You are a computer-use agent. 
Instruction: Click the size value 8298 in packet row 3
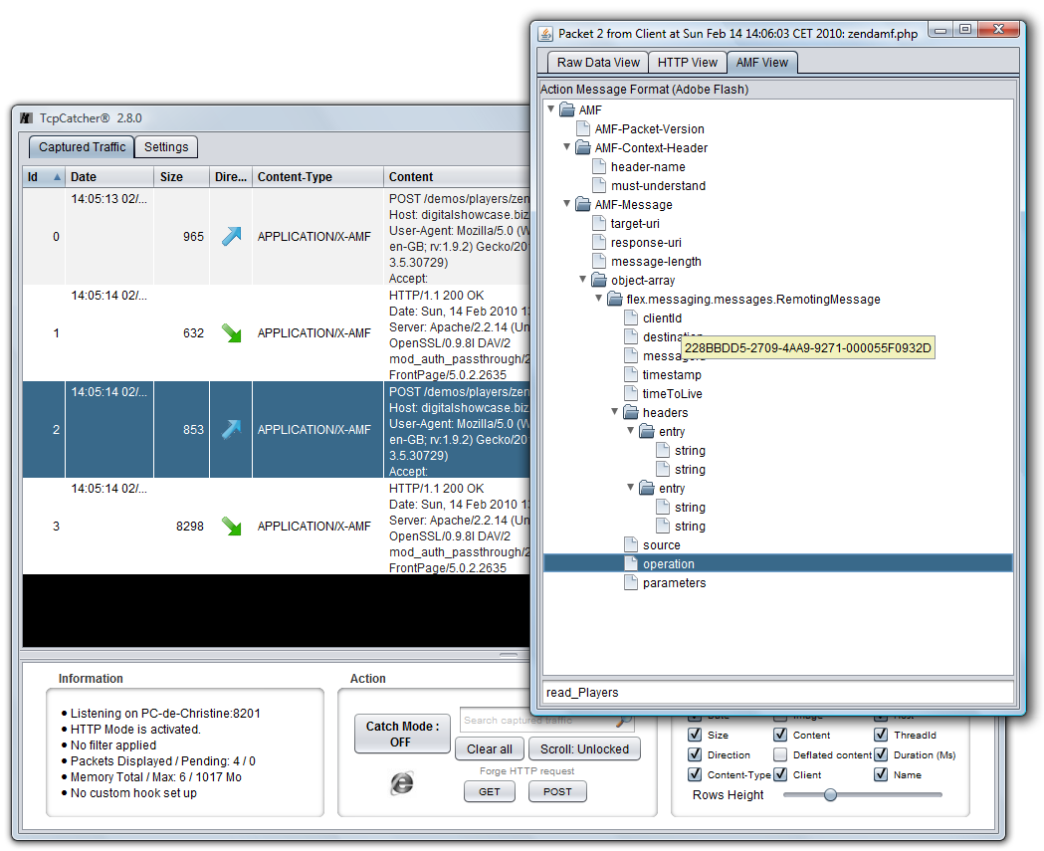[x=190, y=527]
